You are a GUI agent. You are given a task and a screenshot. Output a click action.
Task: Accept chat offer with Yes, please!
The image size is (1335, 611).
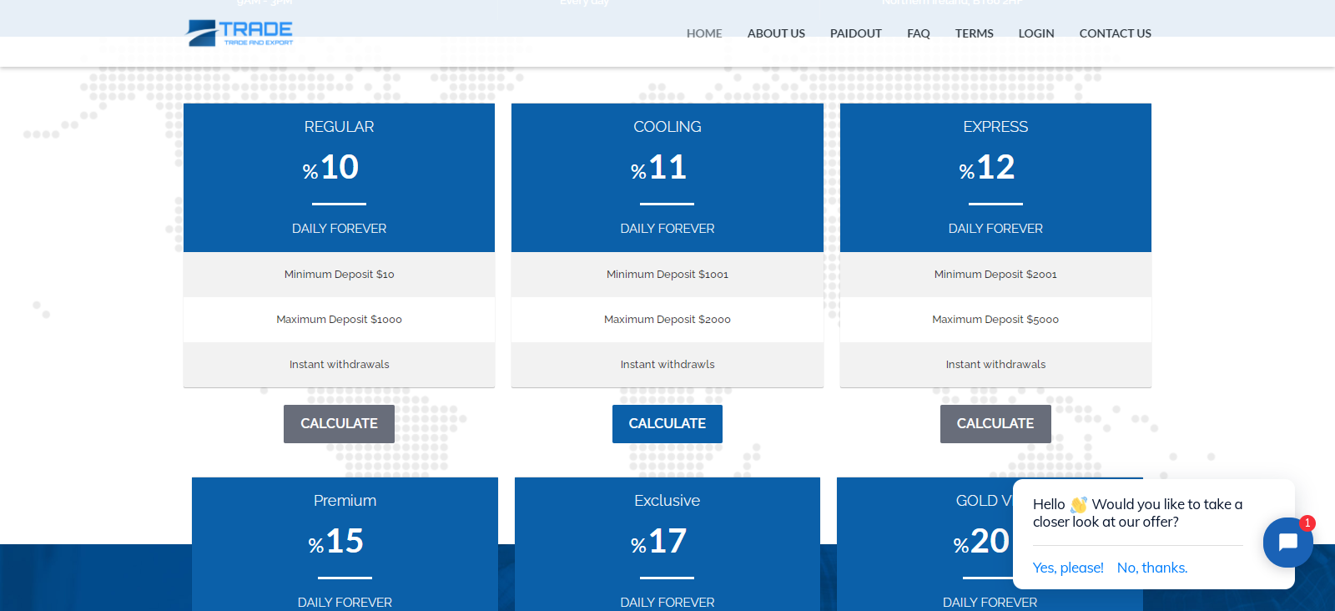click(1068, 568)
